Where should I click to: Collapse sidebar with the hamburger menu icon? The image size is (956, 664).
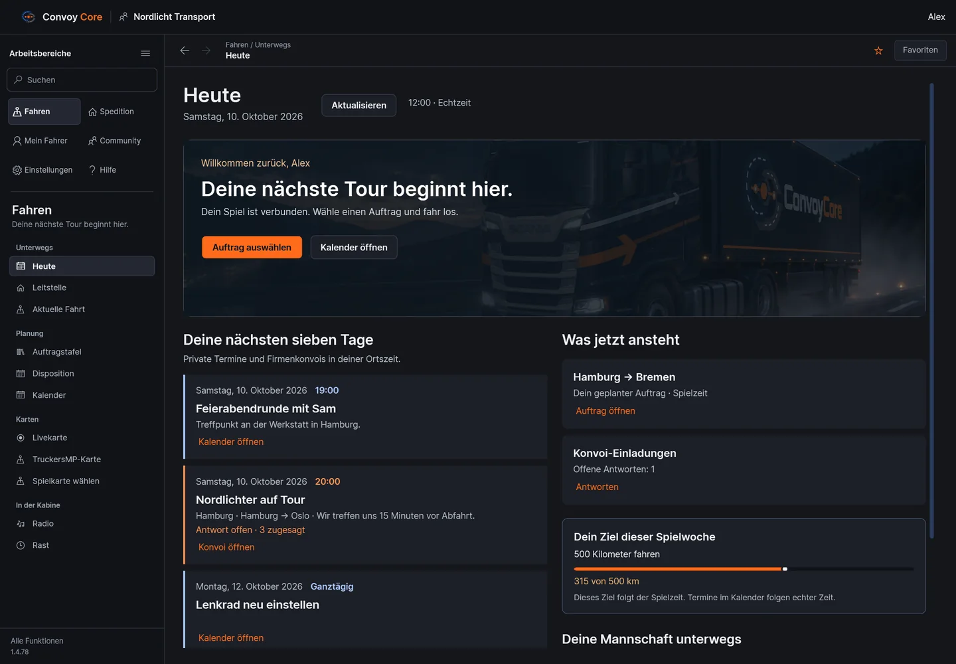click(145, 53)
